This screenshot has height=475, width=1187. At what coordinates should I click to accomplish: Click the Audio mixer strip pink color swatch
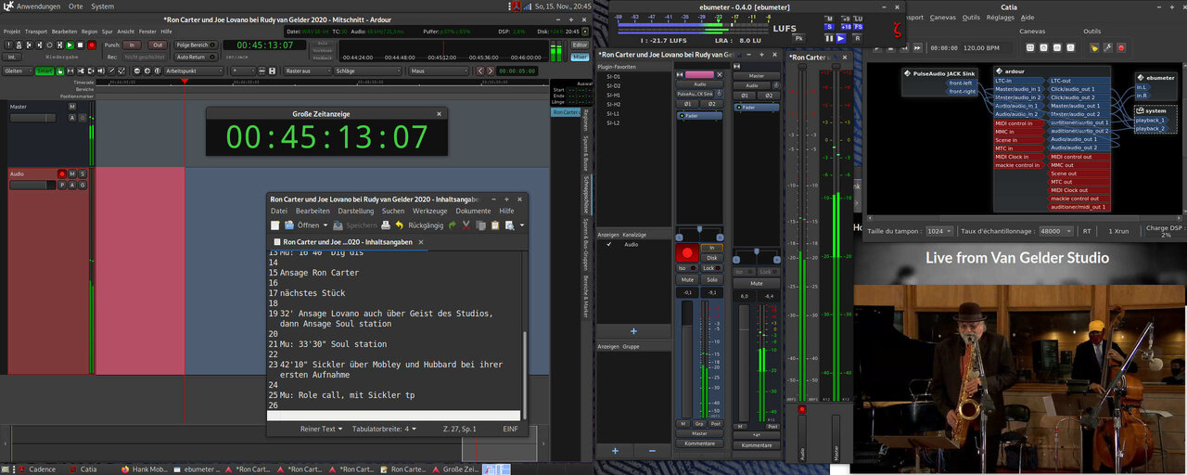coord(699,74)
